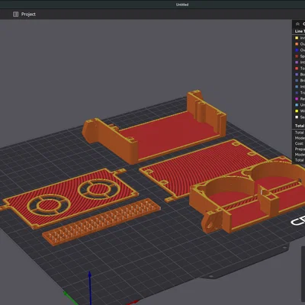The width and height of the screenshot is (305, 305).
Task: Select the orange Outer wall swatch
Action: pyautogui.click(x=297, y=44)
